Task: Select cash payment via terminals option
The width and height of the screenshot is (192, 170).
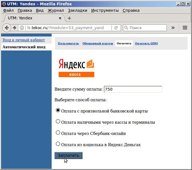Action: tap(58, 122)
